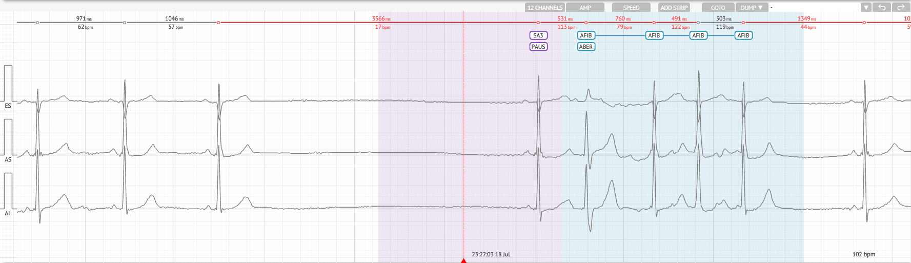Click the AMP toolbar button

(x=585, y=8)
